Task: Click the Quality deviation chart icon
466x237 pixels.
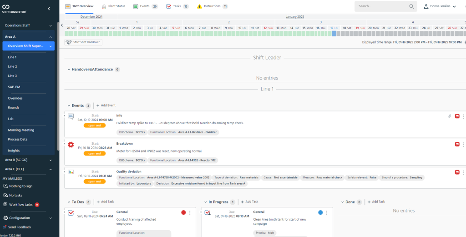Action: click(x=71, y=172)
